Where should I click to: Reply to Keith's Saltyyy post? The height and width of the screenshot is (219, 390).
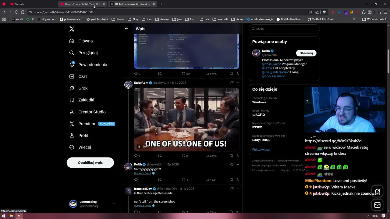click(x=136, y=180)
